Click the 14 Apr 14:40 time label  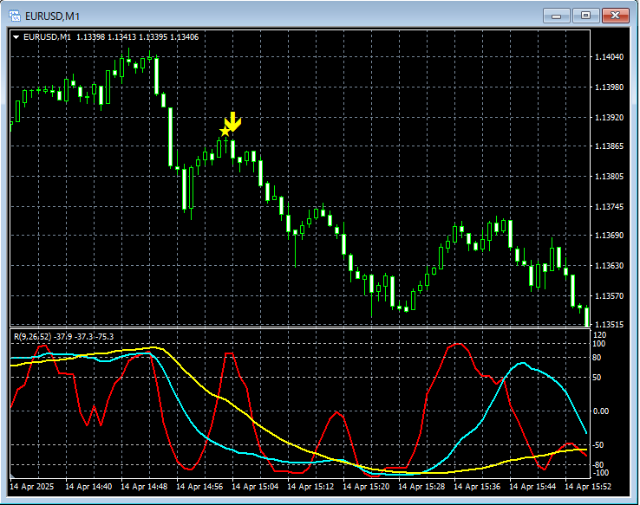coord(88,487)
